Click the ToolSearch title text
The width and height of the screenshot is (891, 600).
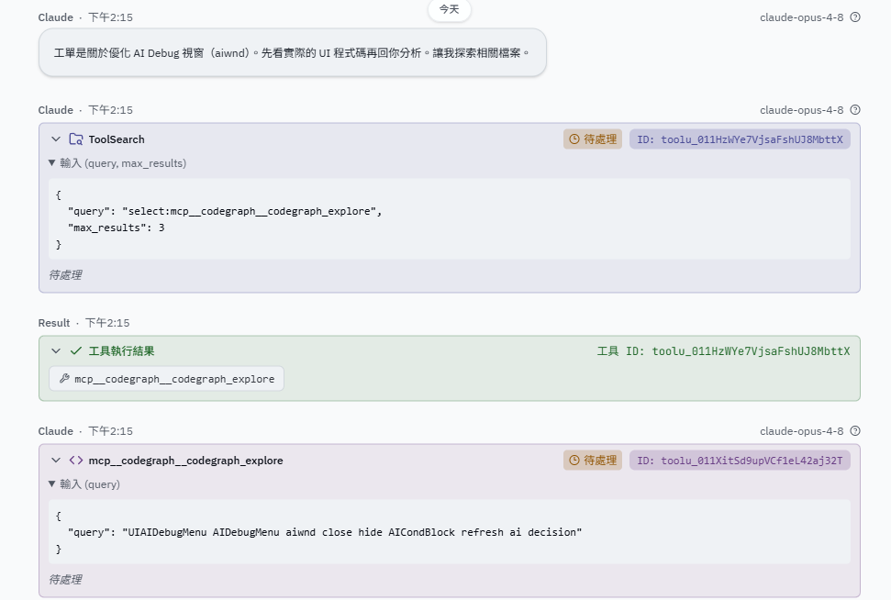point(117,139)
